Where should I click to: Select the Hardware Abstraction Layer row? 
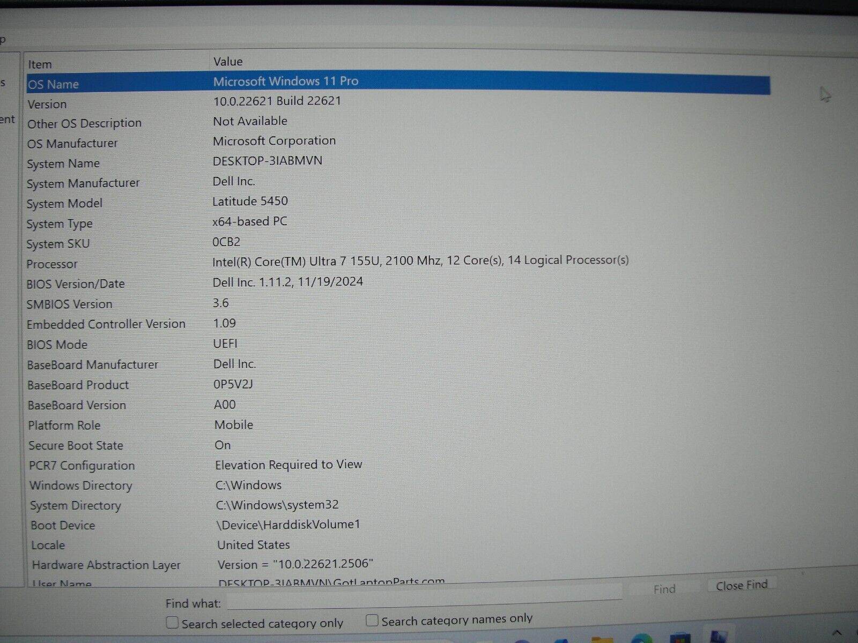click(106, 565)
